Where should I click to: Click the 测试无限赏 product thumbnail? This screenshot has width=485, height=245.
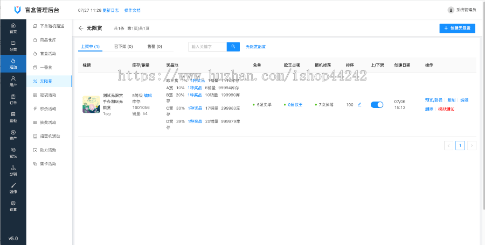click(x=91, y=104)
